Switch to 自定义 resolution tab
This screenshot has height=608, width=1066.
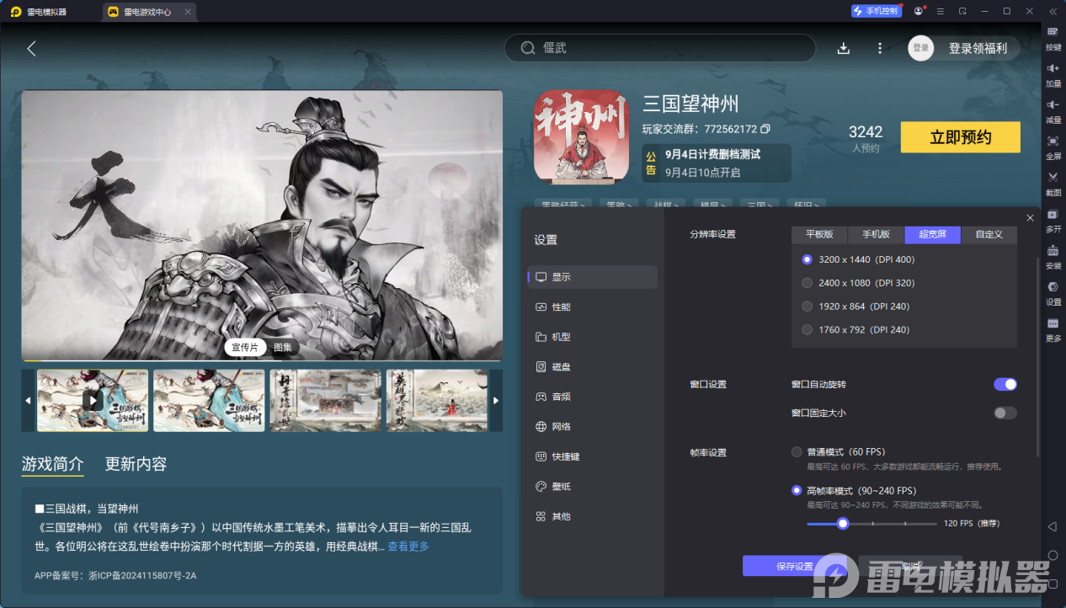(x=989, y=234)
